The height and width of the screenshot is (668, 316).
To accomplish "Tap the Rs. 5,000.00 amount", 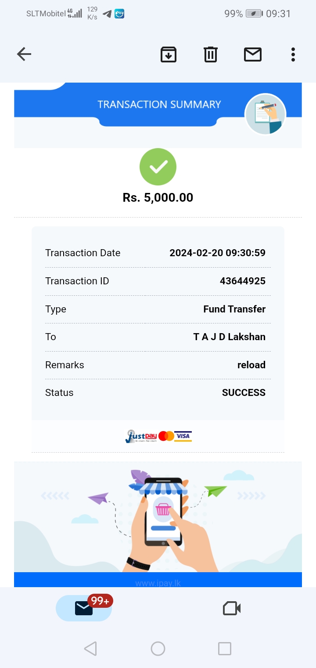I will pyautogui.click(x=158, y=198).
